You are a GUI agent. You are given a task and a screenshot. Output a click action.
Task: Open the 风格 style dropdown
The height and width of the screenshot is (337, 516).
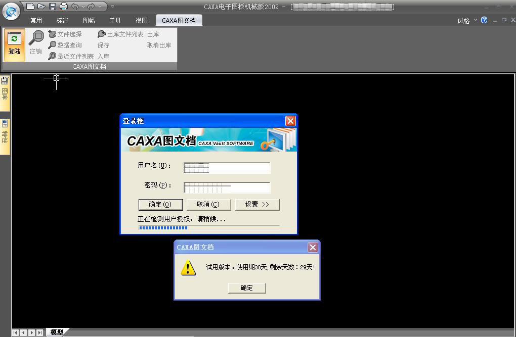[x=466, y=21]
